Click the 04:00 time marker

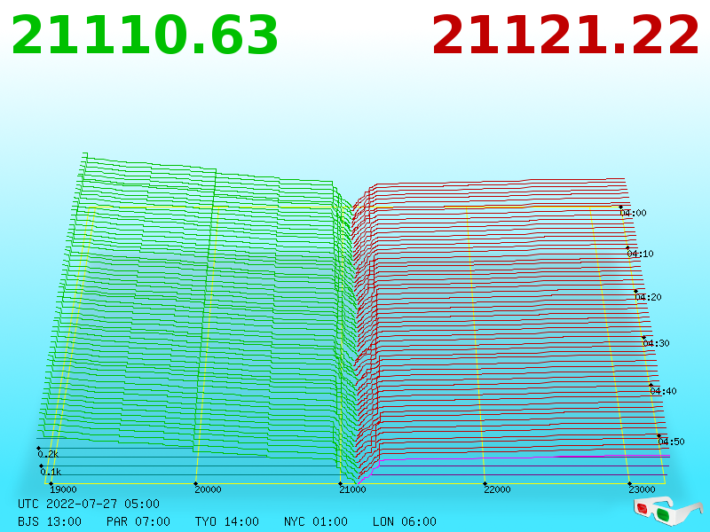(634, 213)
